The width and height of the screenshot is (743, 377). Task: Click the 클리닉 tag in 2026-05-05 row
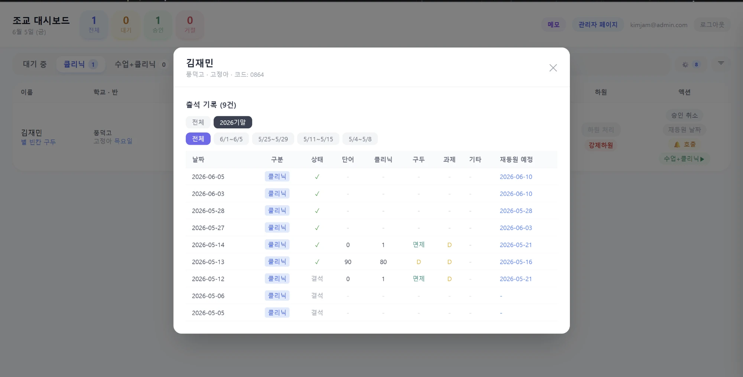click(277, 312)
